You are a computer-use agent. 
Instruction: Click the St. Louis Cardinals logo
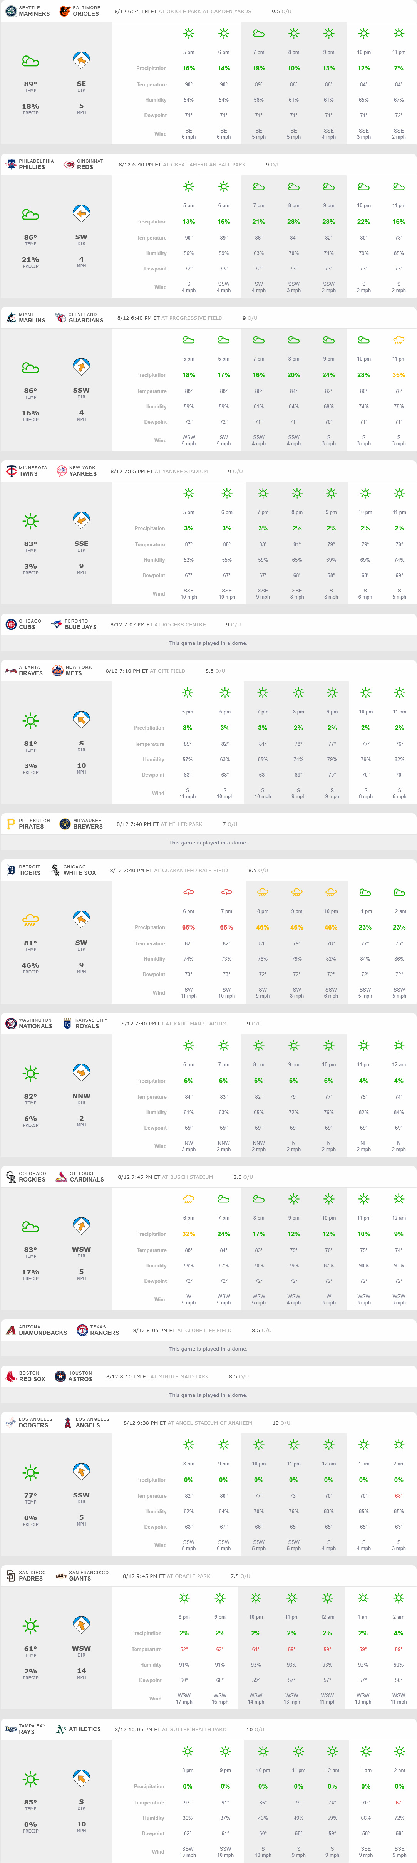coord(62,1177)
